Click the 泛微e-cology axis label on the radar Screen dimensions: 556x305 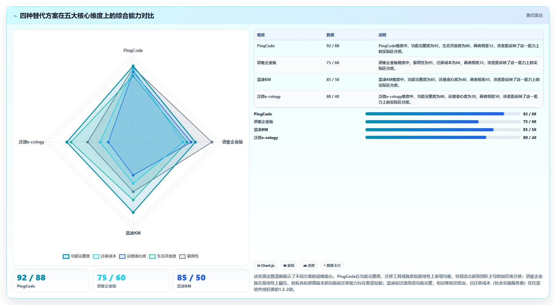tap(31, 142)
